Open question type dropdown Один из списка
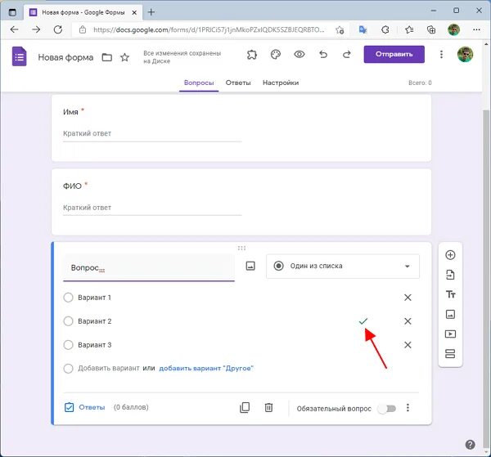 point(343,267)
